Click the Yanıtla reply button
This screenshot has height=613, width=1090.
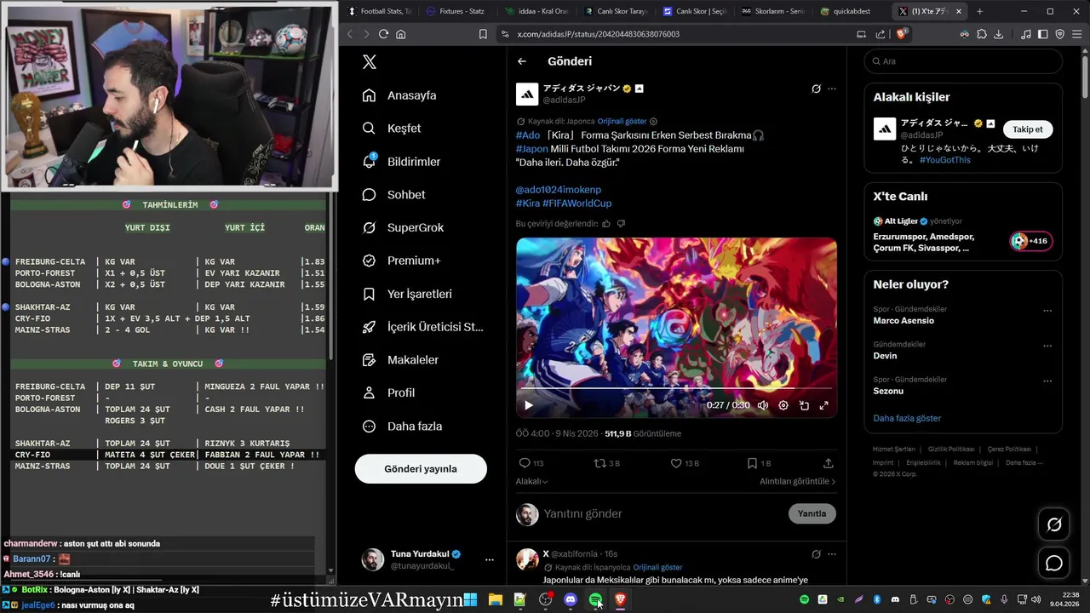pyautogui.click(x=812, y=513)
